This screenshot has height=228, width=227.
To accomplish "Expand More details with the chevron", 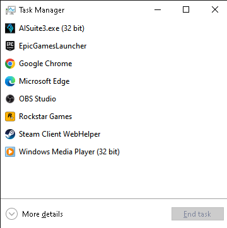I will [x=11, y=214].
